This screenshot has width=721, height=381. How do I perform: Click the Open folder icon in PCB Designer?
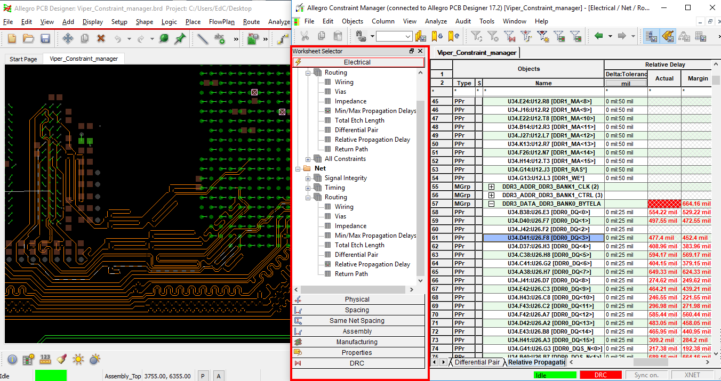point(28,38)
